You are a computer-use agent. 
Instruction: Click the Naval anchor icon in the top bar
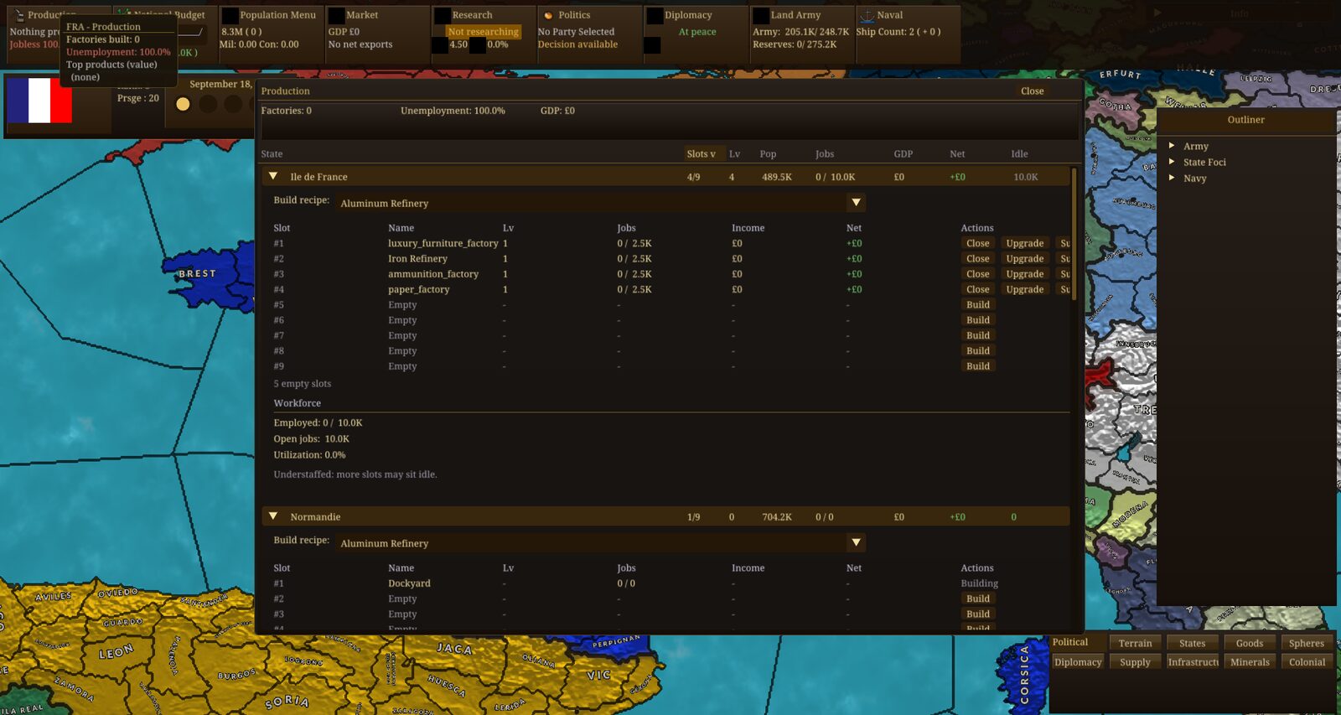867,15
